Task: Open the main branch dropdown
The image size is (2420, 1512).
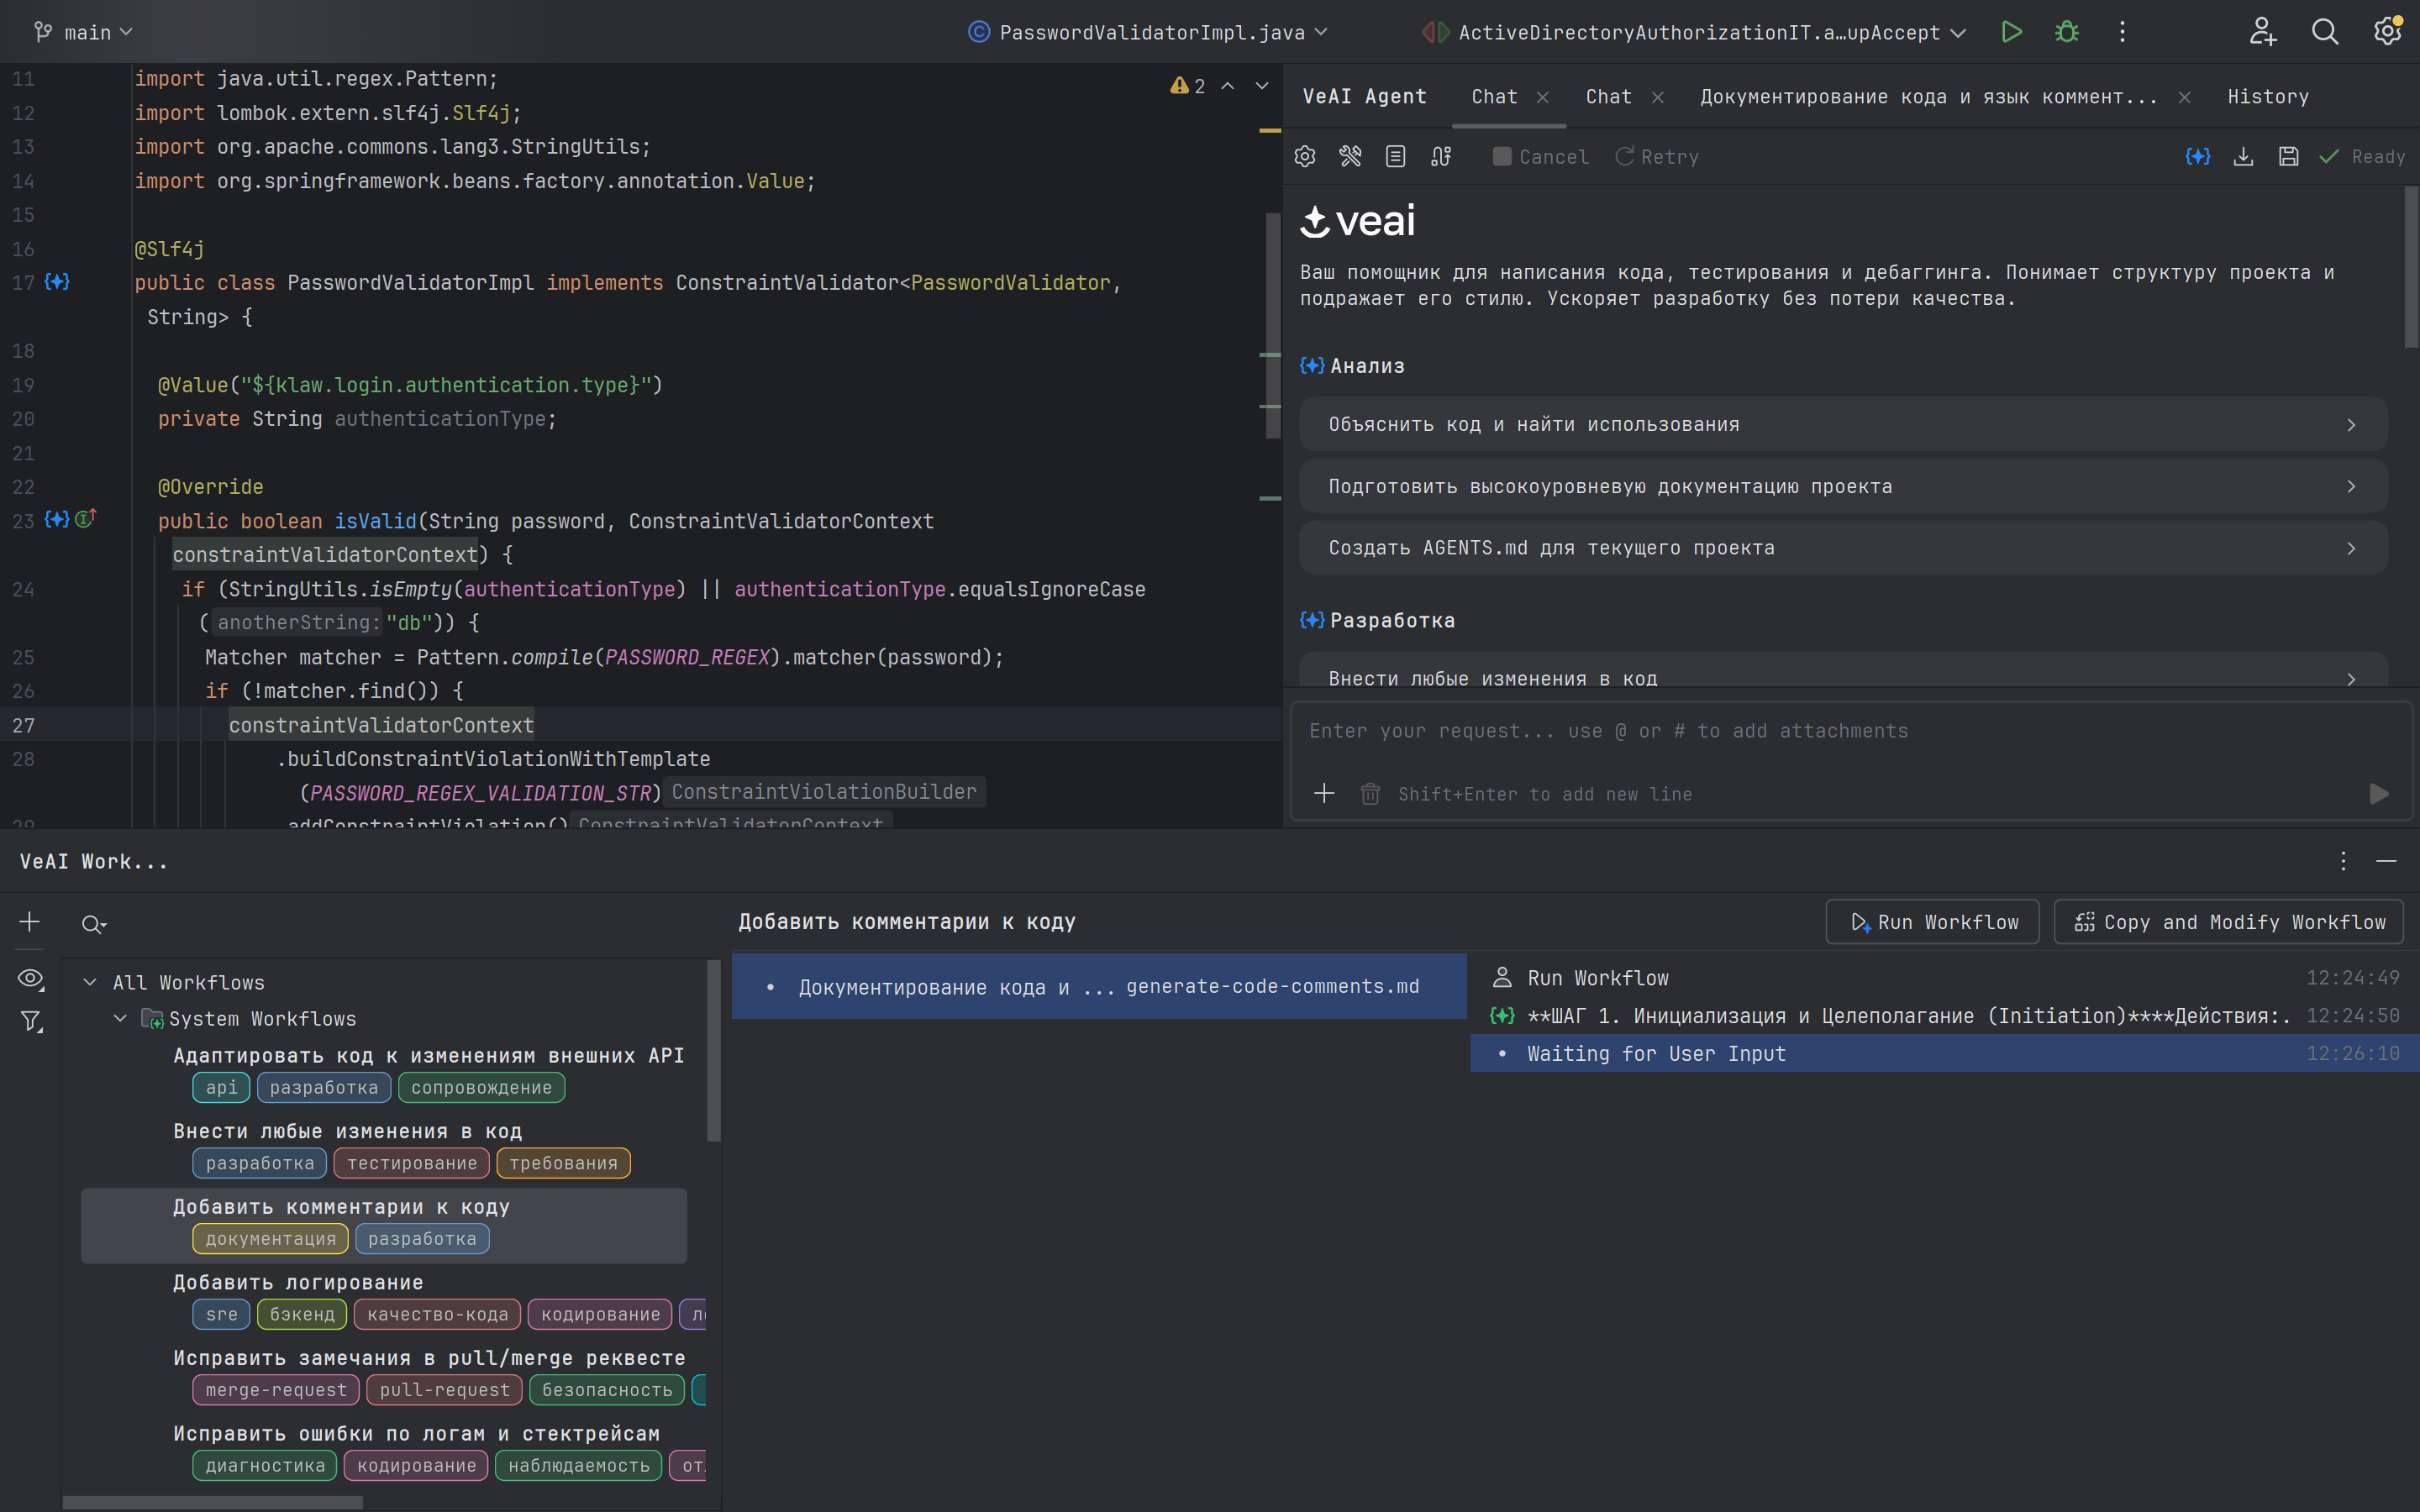Action: 84,31
